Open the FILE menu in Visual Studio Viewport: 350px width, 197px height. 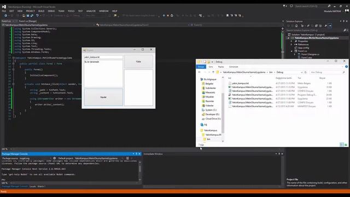(x=4, y=11)
